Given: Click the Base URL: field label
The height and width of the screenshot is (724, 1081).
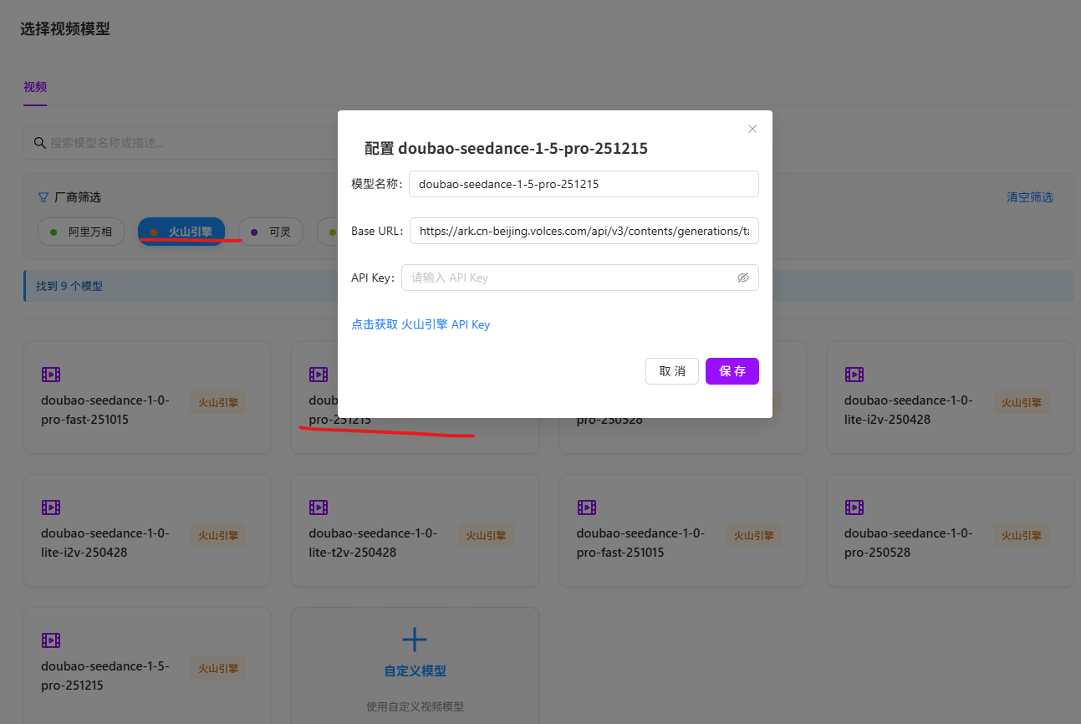Looking at the screenshot, I should [x=379, y=231].
